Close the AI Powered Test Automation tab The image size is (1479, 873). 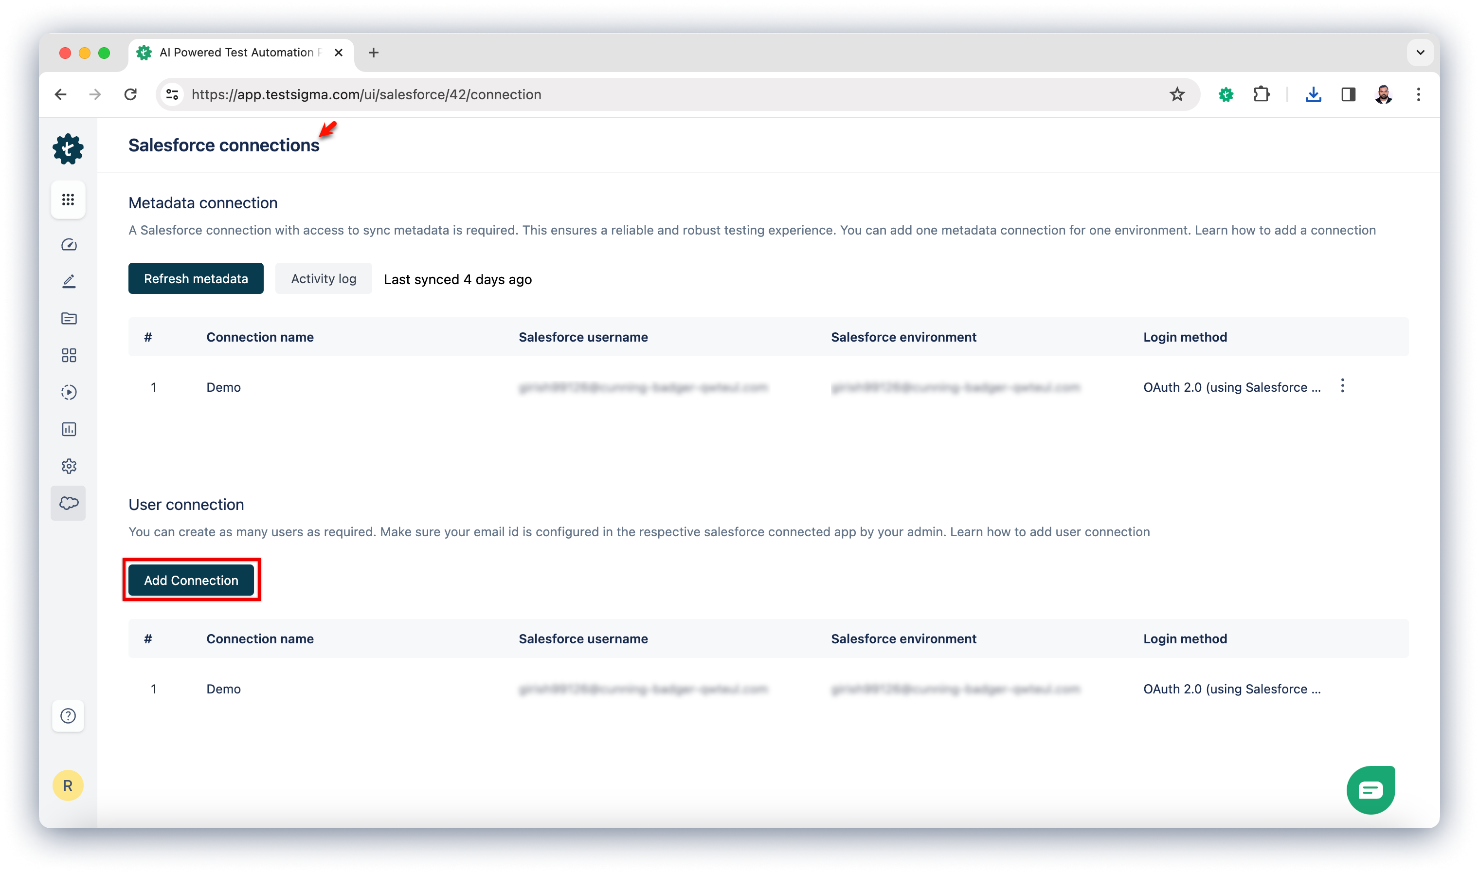point(339,53)
